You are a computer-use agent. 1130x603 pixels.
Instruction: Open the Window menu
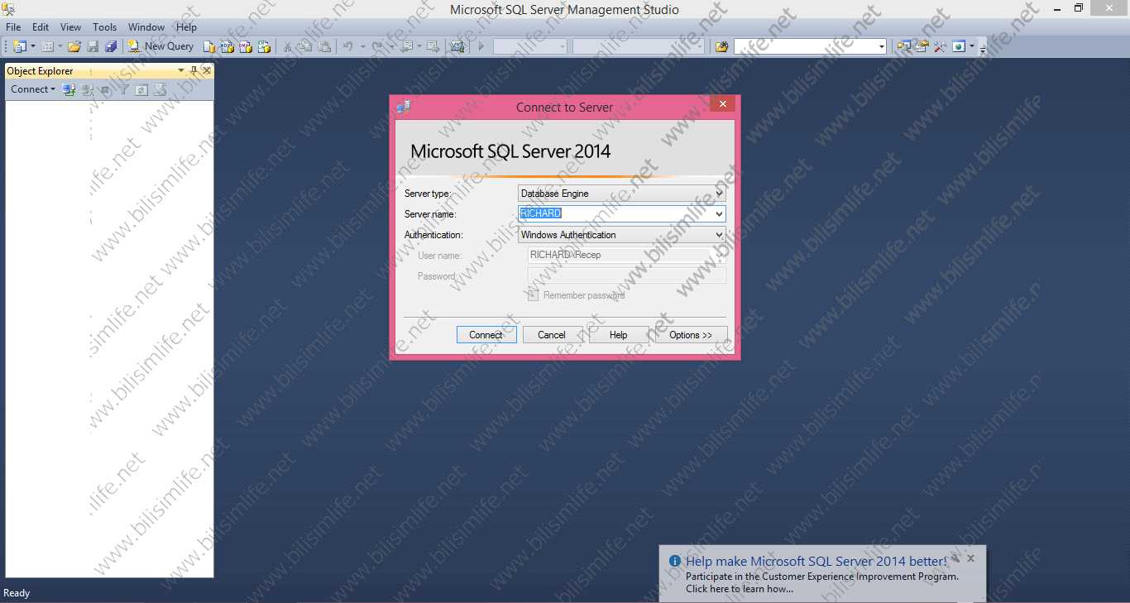[x=146, y=27]
